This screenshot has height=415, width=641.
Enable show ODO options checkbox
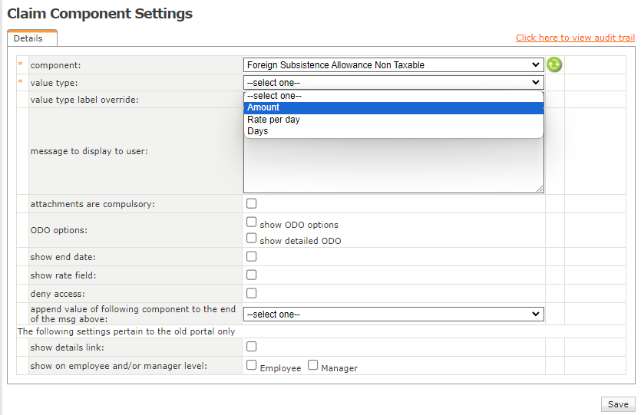tap(252, 222)
